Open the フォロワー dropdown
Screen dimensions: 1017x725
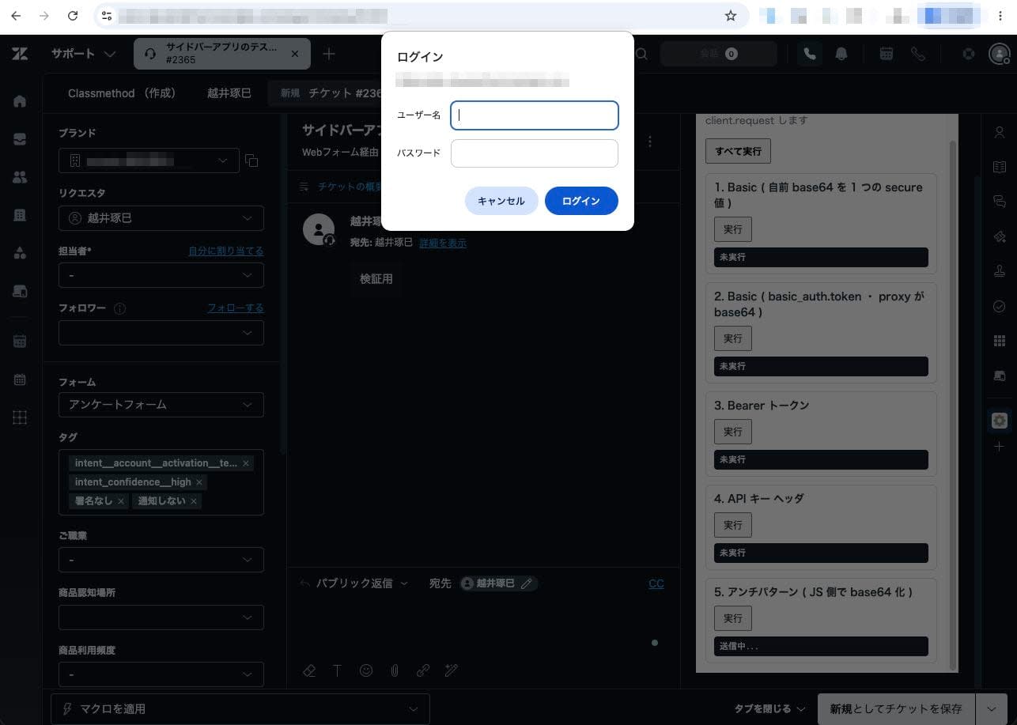coord(161,333)
